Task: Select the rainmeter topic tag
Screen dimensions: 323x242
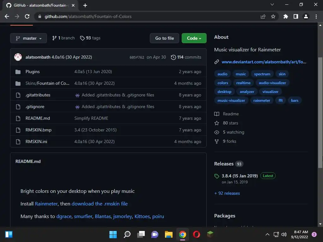Action: pyautogui.click(x=261, y=101)
